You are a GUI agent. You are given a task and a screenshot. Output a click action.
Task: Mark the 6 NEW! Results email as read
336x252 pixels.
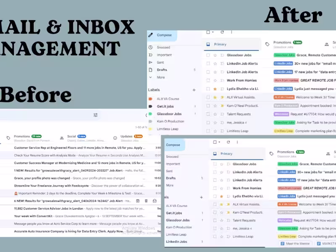tap(155, 201)
